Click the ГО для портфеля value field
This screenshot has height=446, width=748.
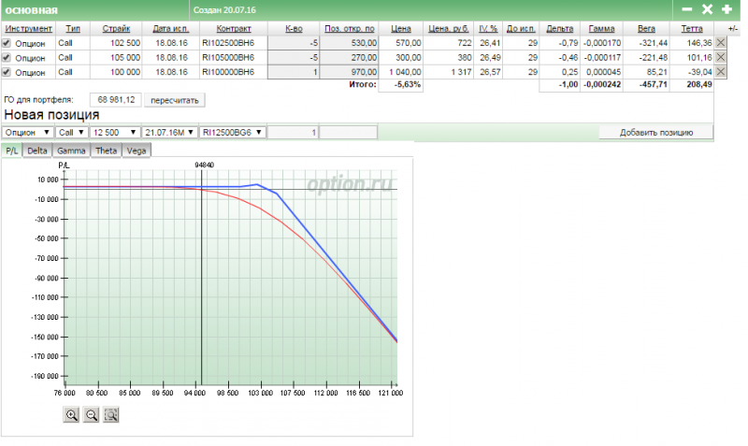click(115, 100)
